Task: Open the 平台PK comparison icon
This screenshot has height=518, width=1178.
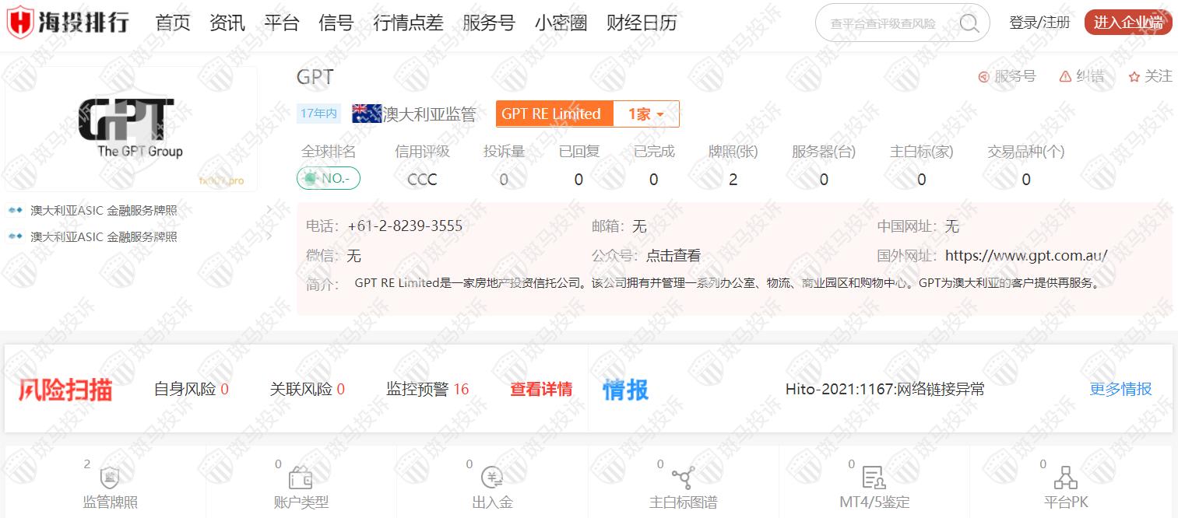Action: point(1065,477)
